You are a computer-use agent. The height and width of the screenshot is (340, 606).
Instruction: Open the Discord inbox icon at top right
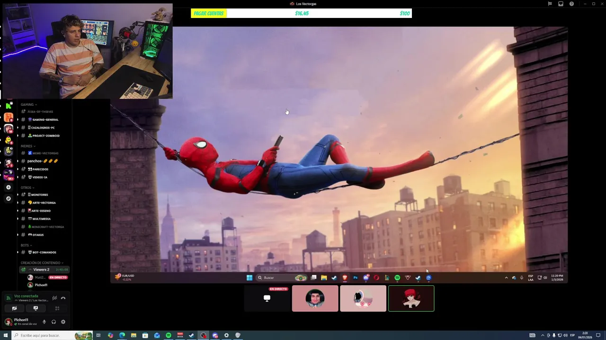[561, 4]
